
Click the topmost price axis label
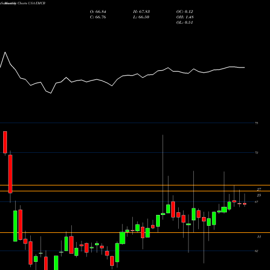click(256, 123)
